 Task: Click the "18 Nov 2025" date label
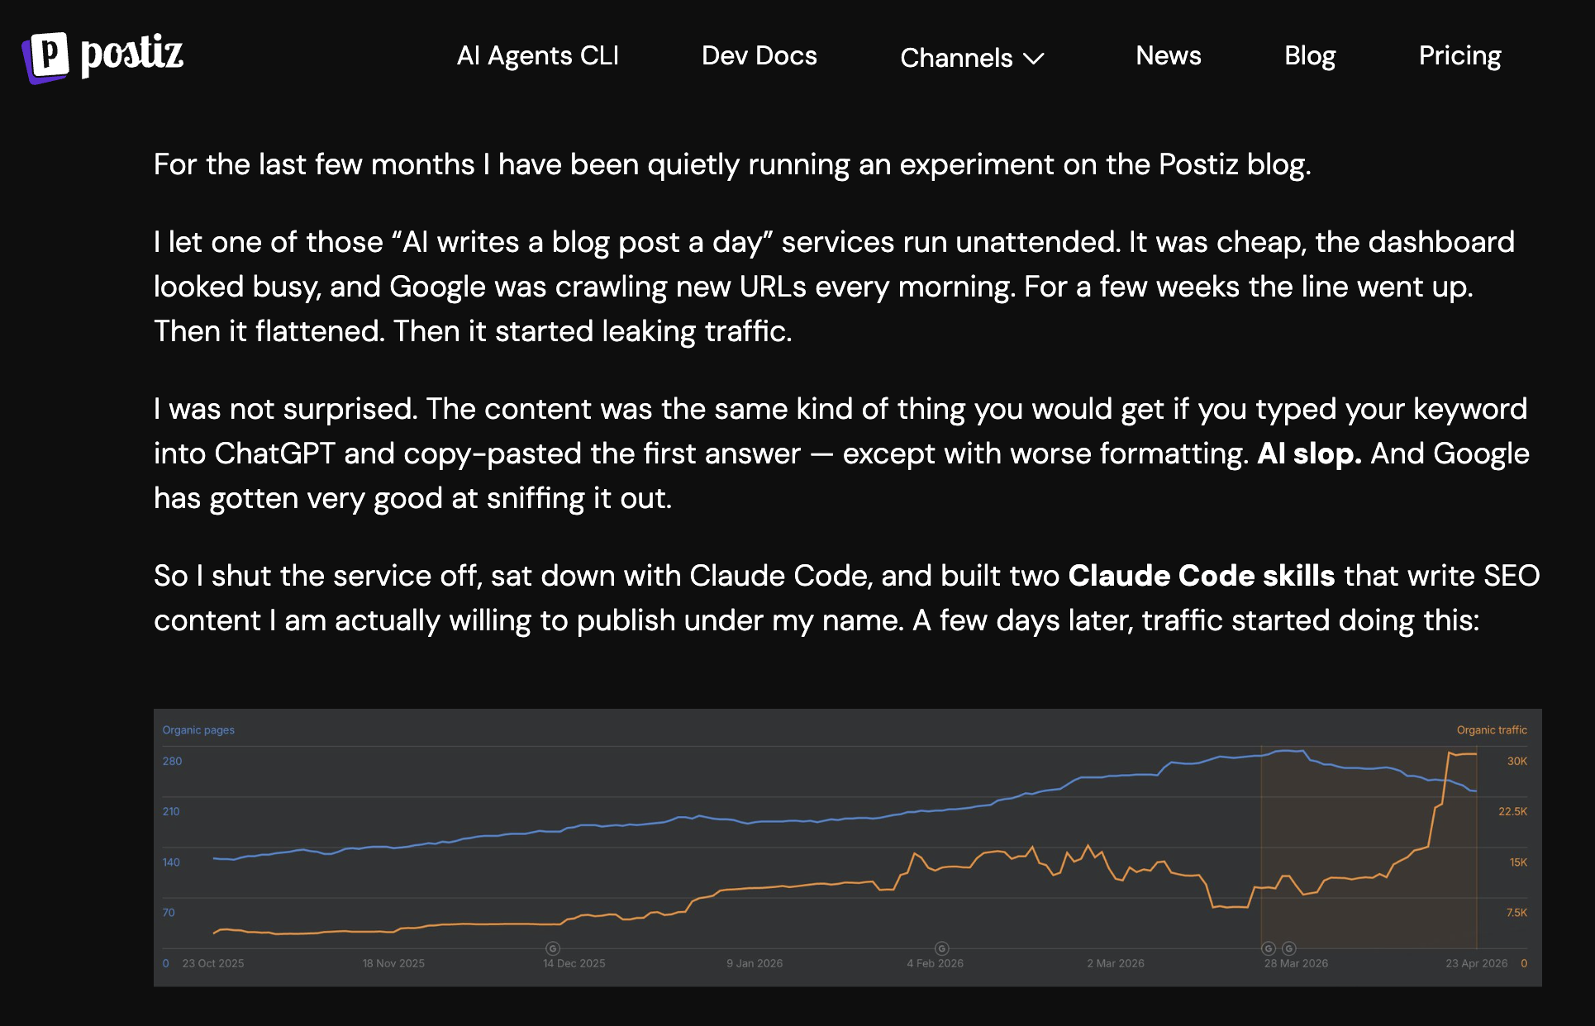coord(393,963)
